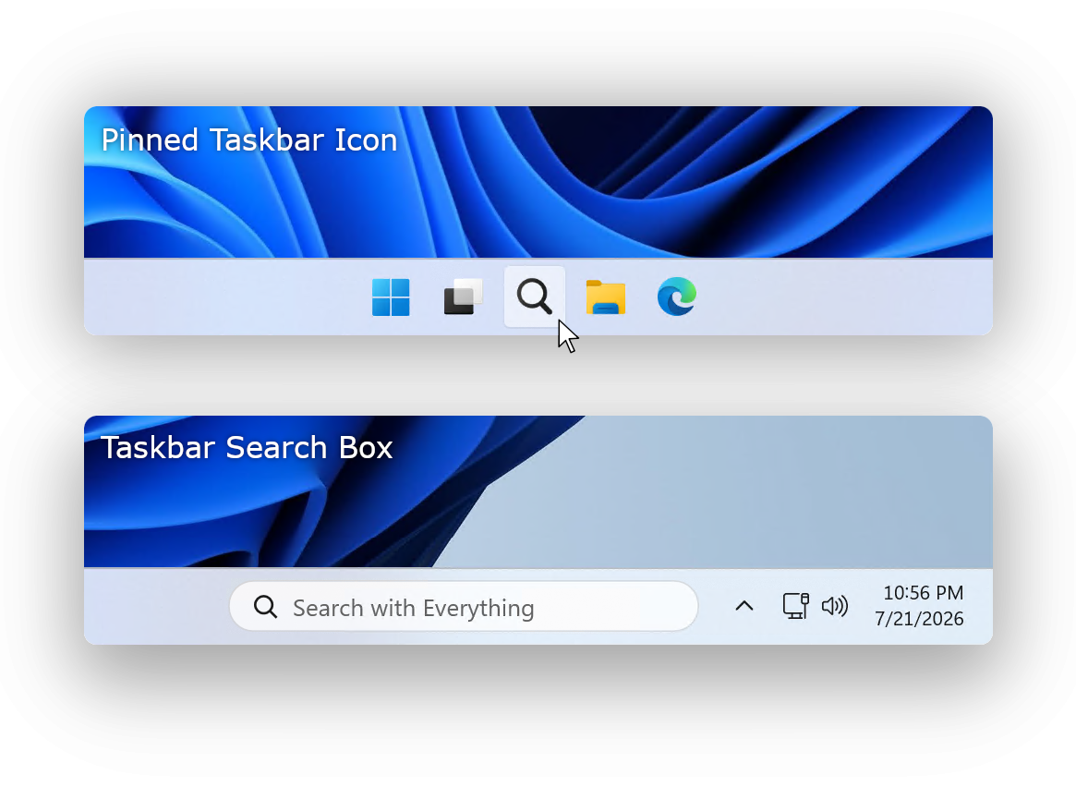This screenshot has height=787, width=1076.
Task: Open the Task View icon
Action: click(x=464, y=297)
